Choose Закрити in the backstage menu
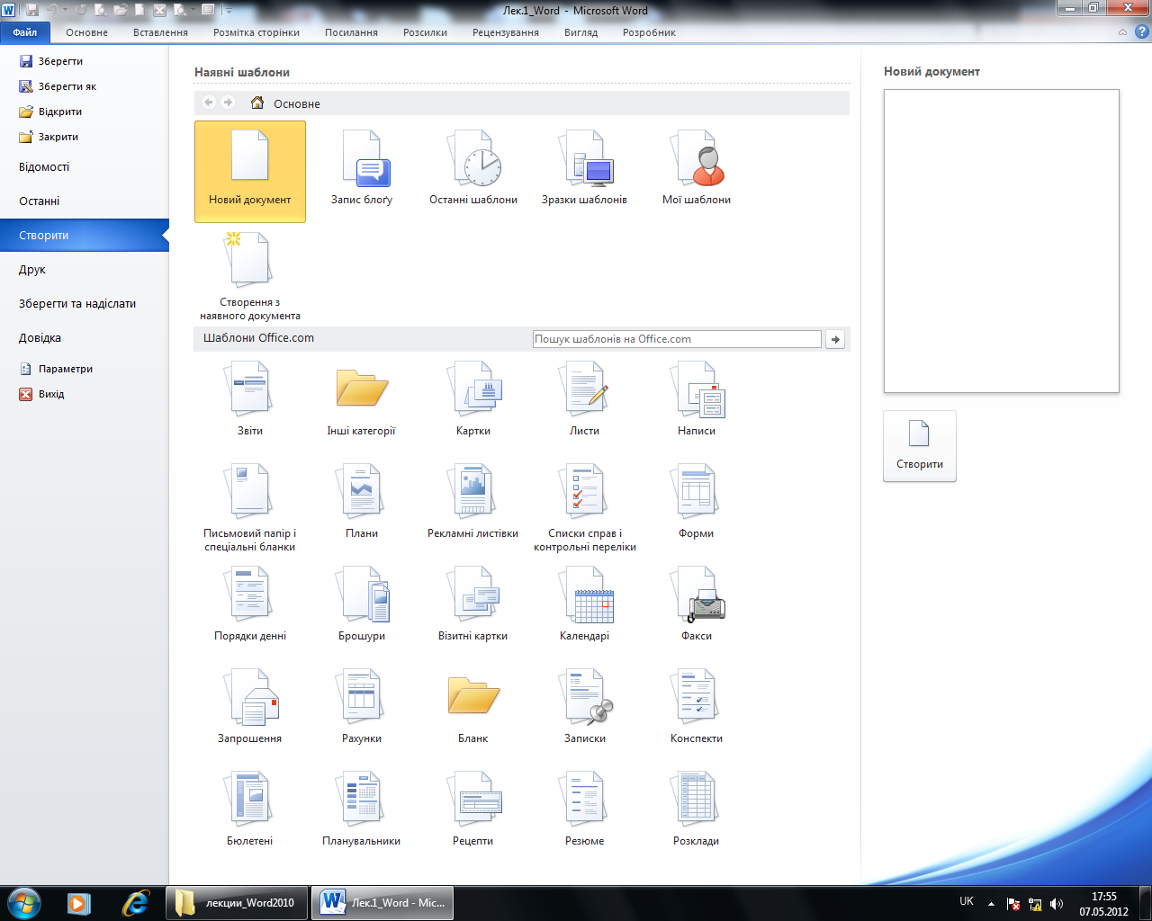Viewport: 1152px width, 921px height. click(x=49, y=137)
